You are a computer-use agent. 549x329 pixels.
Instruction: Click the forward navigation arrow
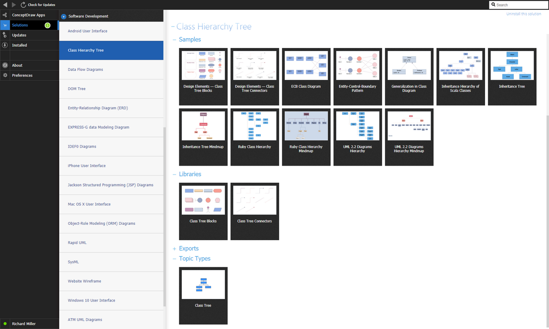tap(14, 5)
